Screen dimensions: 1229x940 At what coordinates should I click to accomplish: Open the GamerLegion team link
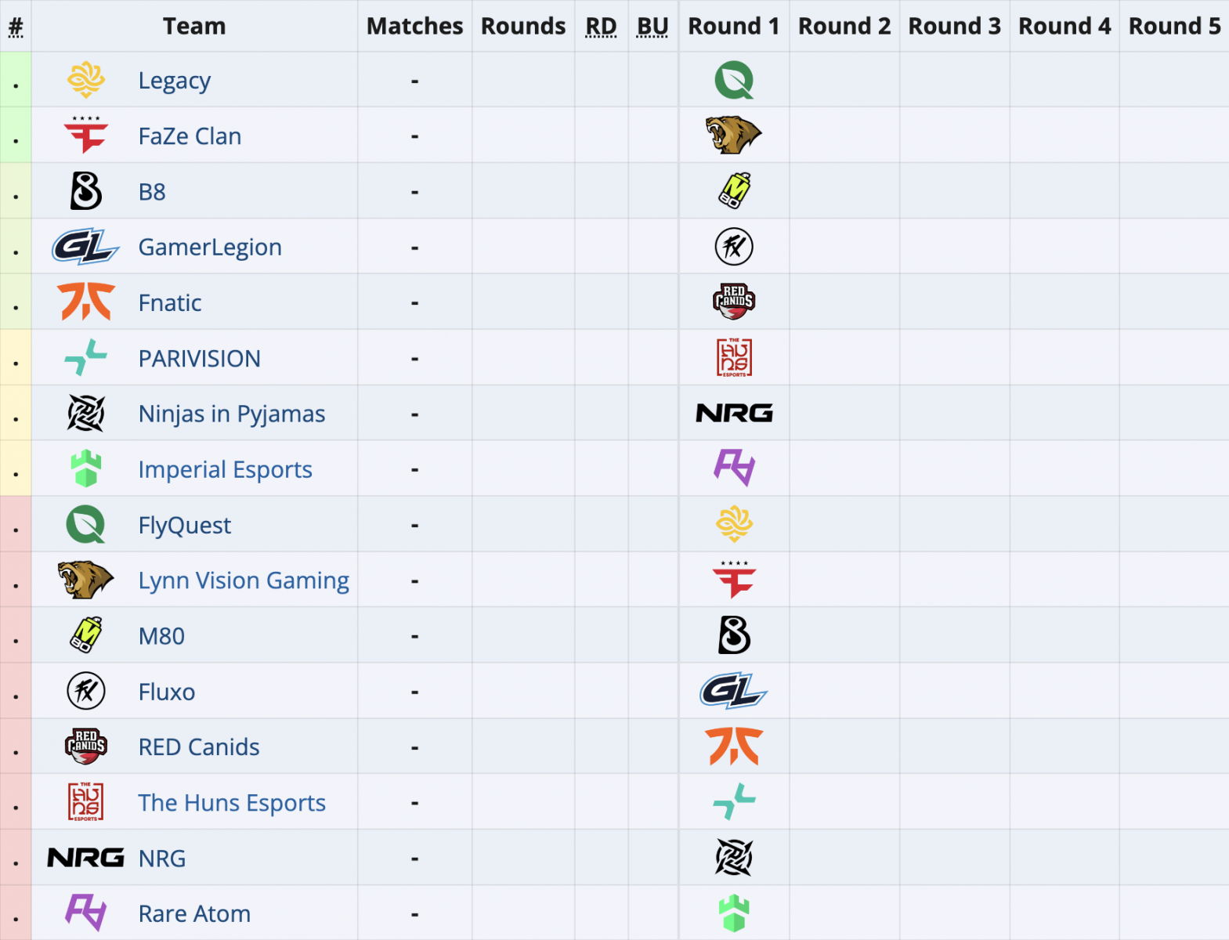(210, 248)
